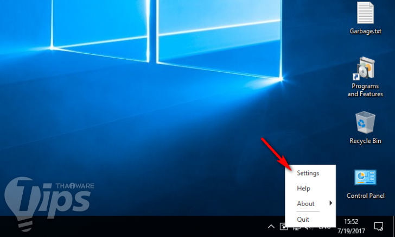
Task: Open the Action Center notifications icon
Action: coord(379,226)
